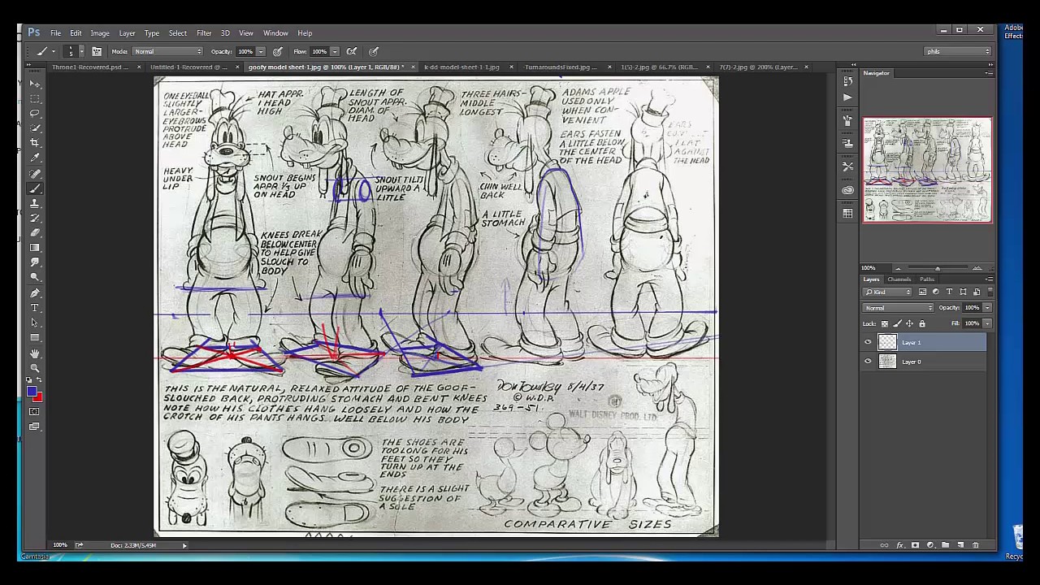The height and width of the screenshot is (585, 1040).
Task: Click Navigator zoom out icon
Action: click(x=898, y=268)
